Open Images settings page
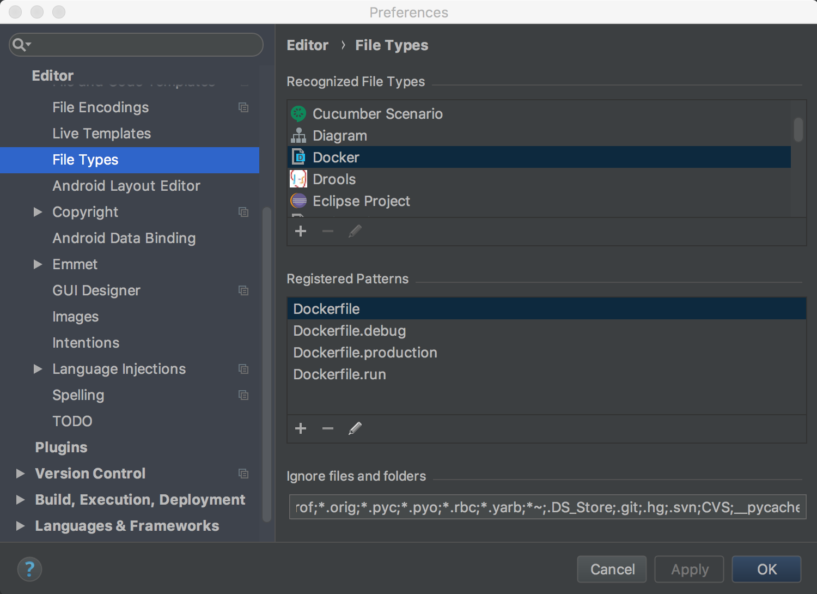The height and width of the screenshot is (594, 817). [x=76, y=317]
